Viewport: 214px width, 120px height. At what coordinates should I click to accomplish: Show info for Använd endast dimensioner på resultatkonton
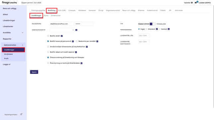(87, 47)
